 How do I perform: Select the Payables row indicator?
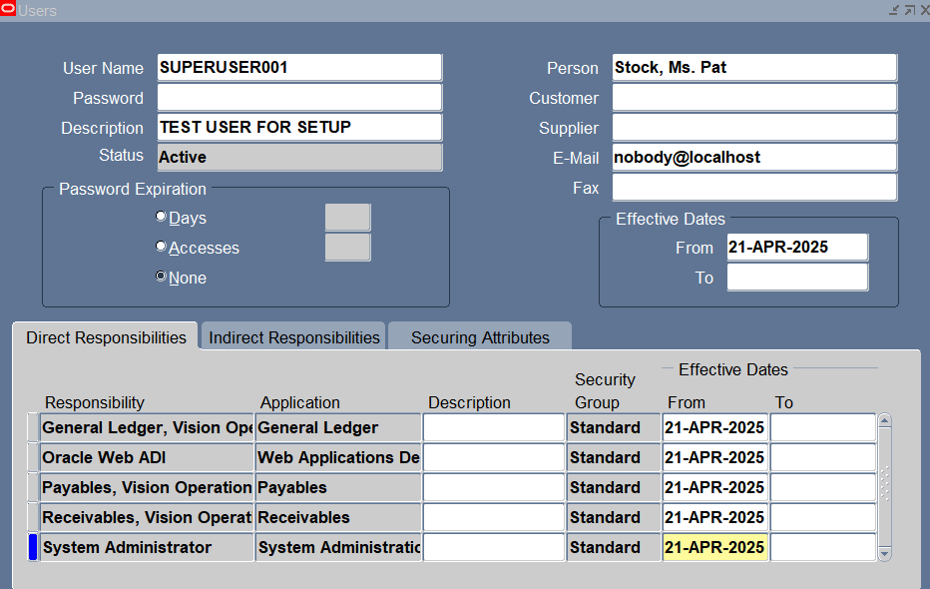[33, 487]
